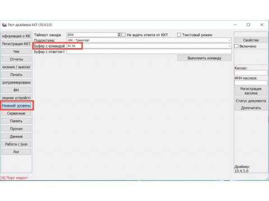Open the Сервисные tab
Image resolution: width=269 pixels, height=201 pixels.
[16, 113]
